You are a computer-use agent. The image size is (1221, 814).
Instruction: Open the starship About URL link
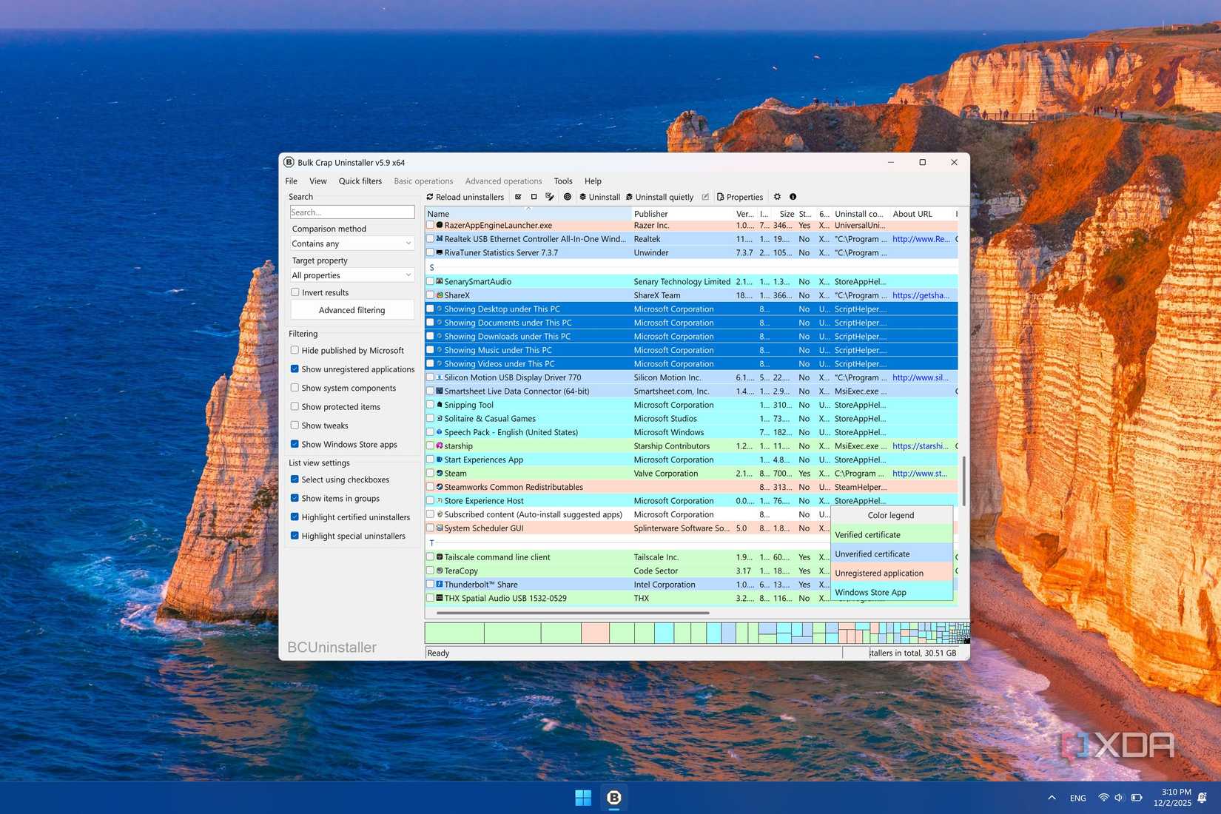coord(921,445)
